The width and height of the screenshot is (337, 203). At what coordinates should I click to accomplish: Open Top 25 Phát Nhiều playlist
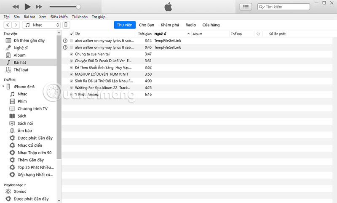(x=36, y=167)
